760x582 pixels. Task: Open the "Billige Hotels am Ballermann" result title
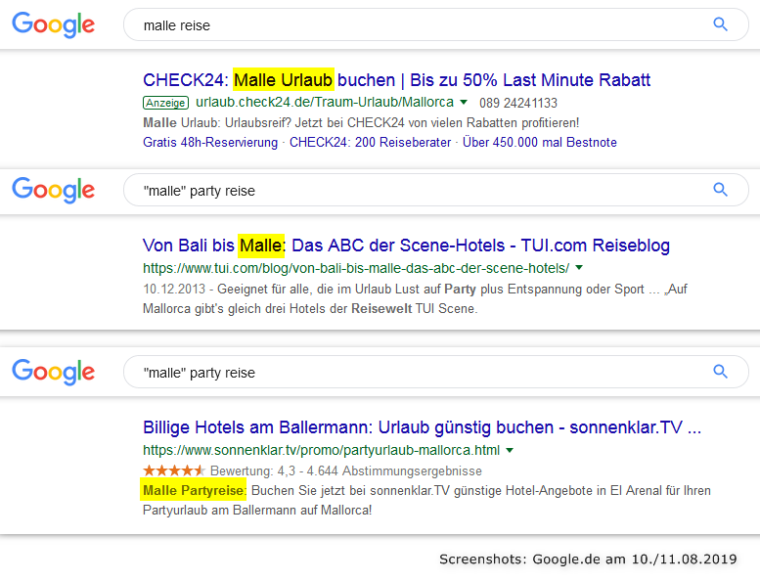coord(422,427)
